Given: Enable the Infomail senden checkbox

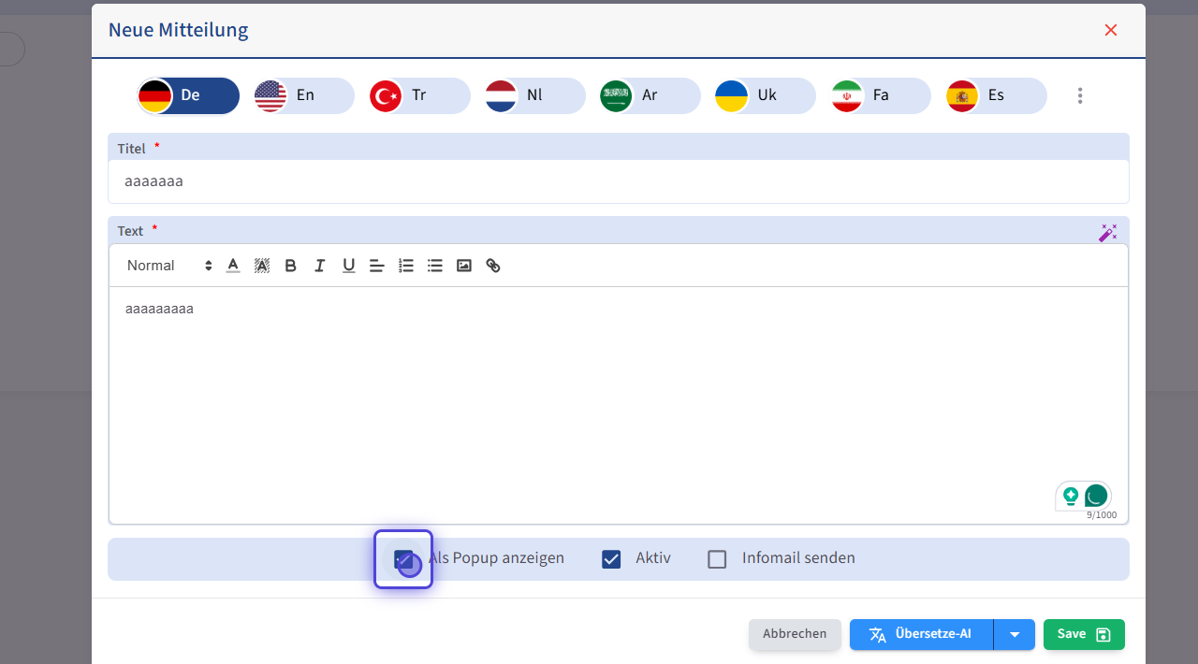Looking at the screenshot, I should click(x=717, y=559).
